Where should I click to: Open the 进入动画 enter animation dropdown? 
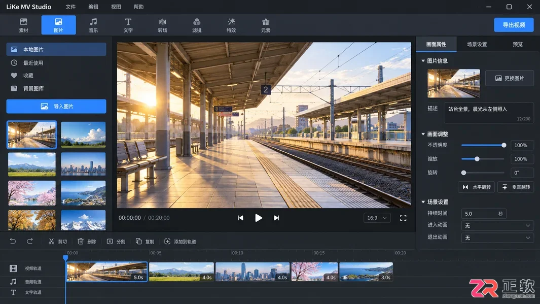click(x=497, y=225)
